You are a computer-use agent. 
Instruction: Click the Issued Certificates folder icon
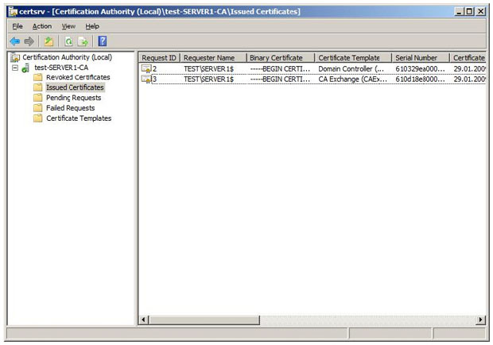coord(37,87)
